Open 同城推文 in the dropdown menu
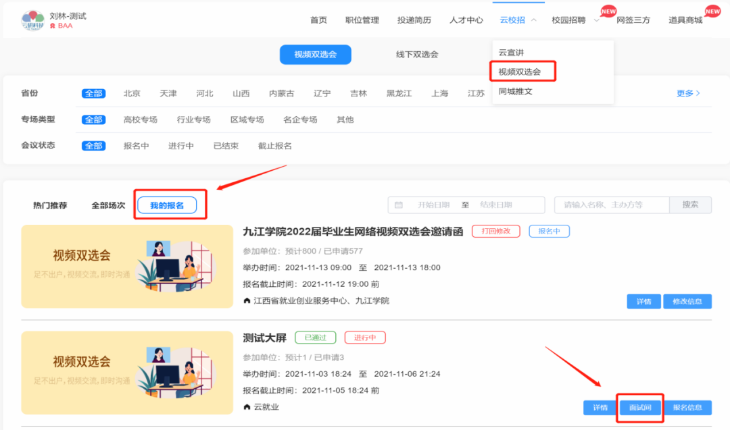 click(x=515, y=91)
